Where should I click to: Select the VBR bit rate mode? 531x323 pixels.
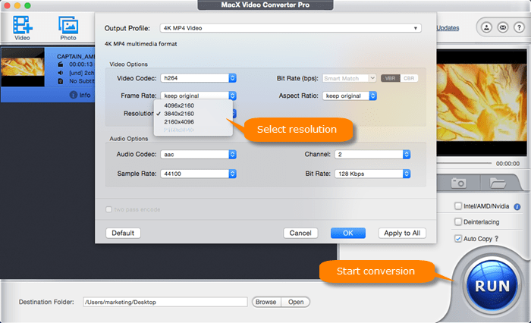pos(390,78)
